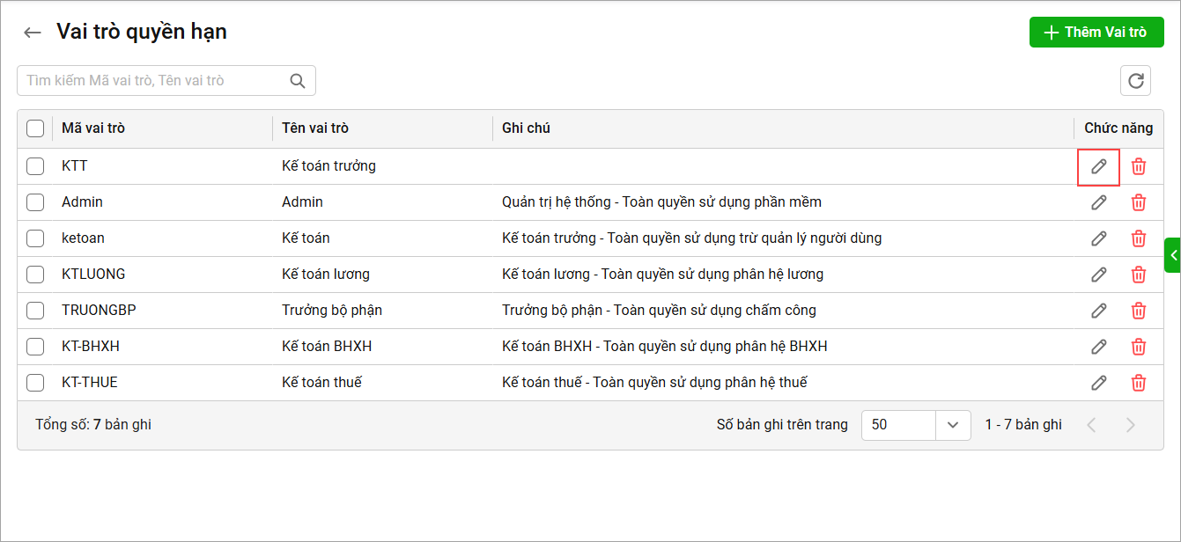This screenshot has height=542, width=1181.
Task: Delete the Admin role with trash icon
Action: [x=1139, y=202]
